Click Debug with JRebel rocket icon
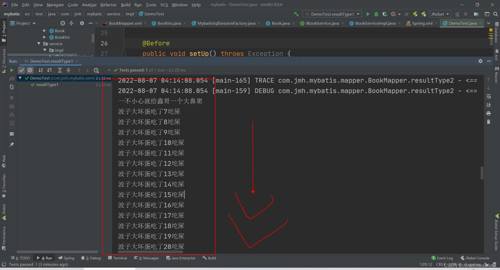 424,14
